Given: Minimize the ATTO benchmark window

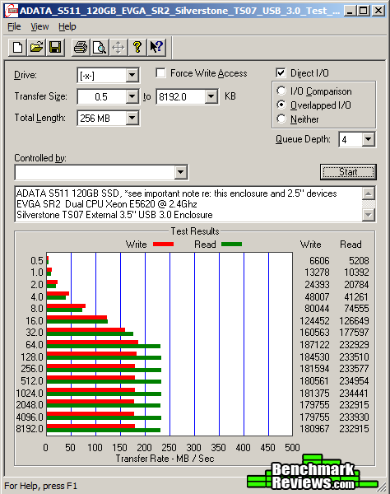Looking at the screenshot, I should (351, 11).
